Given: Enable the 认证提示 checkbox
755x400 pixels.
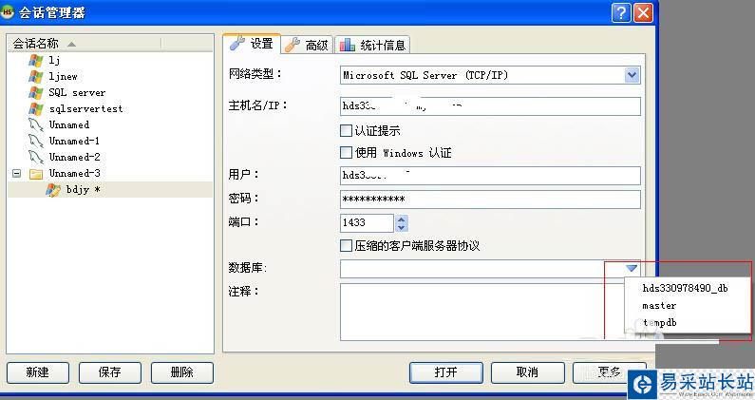Looking at the screenshot, I should click(x=346, y=130).
